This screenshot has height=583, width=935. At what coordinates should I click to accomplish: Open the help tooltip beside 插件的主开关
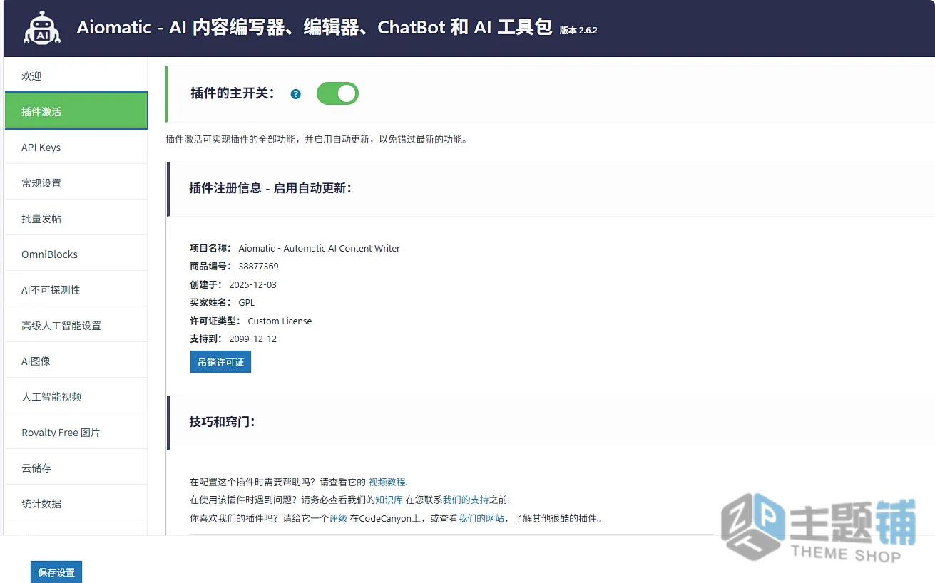click(296, 94)
